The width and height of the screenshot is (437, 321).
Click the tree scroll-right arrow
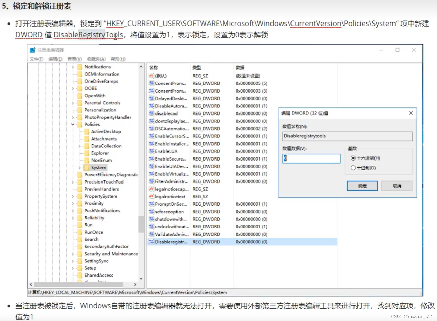[135, 284]
